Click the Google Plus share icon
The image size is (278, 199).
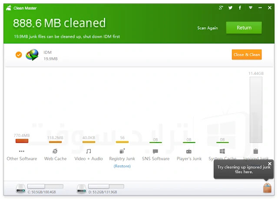221,8
